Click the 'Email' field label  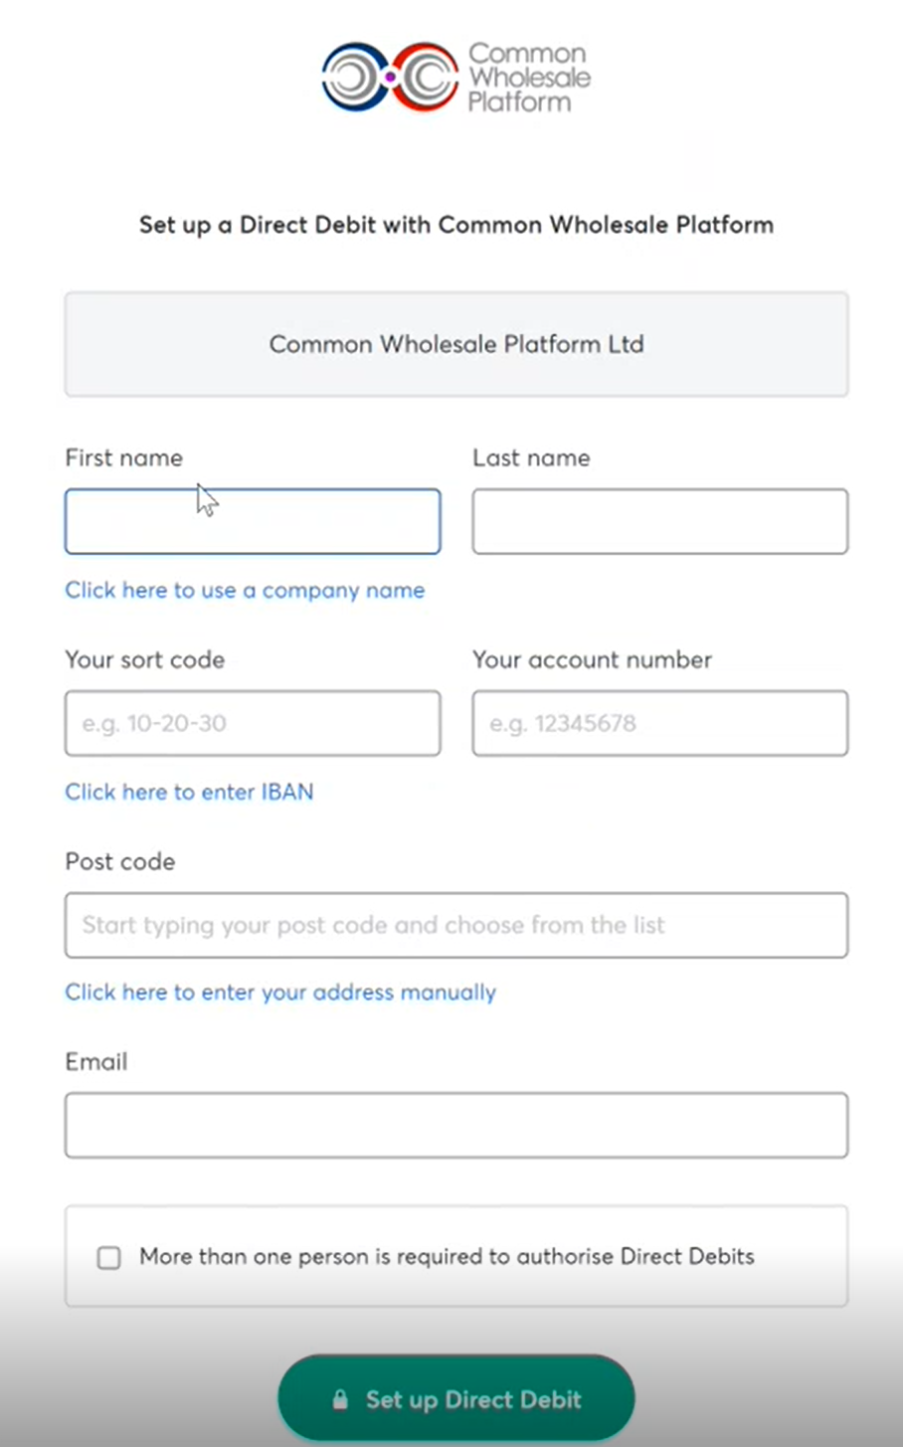click(x=96, y=1062)
